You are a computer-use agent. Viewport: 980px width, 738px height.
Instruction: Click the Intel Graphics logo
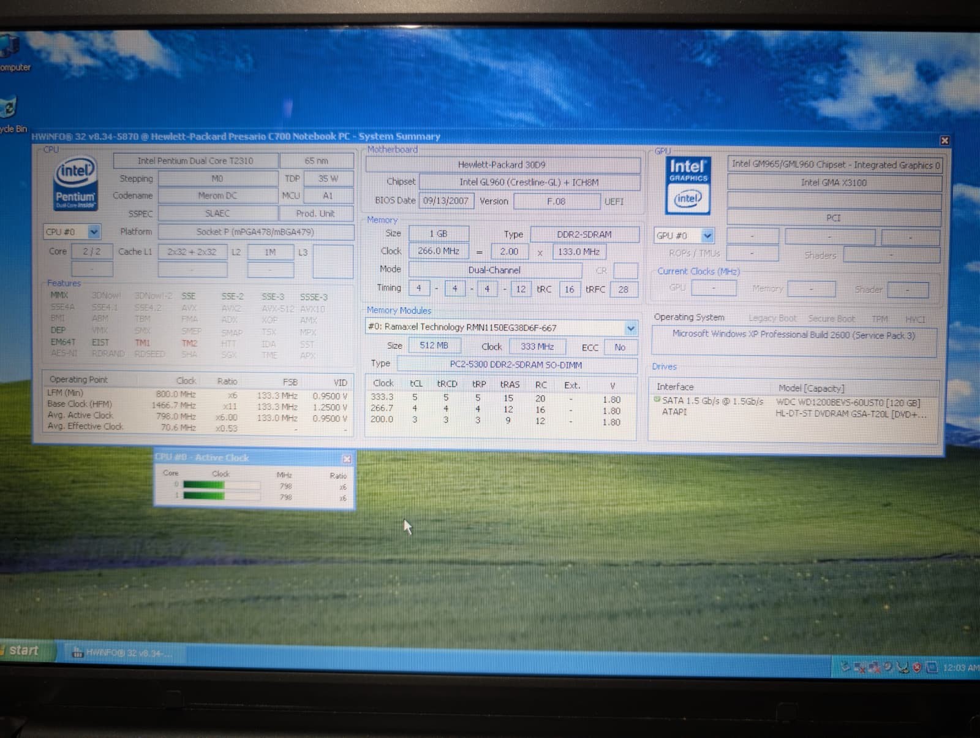(x=688, y=186)
